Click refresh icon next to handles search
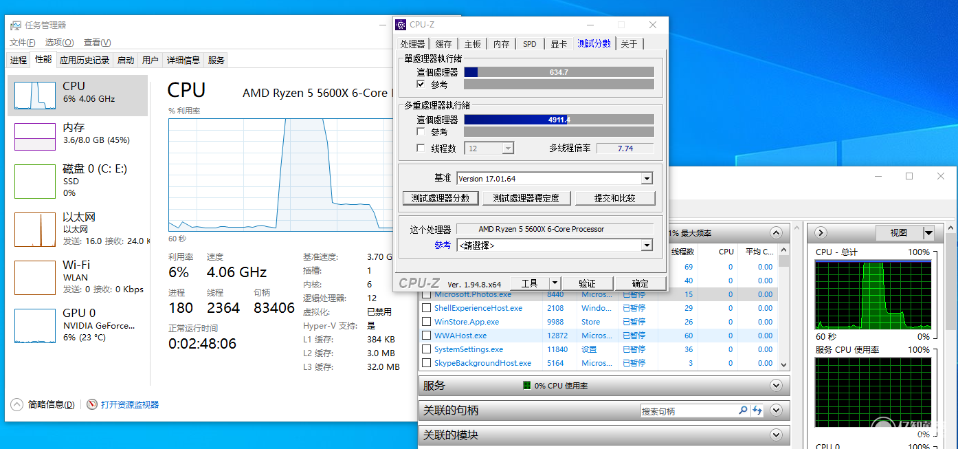The height and width of the screenshot is (449, 958). point(757,410)
